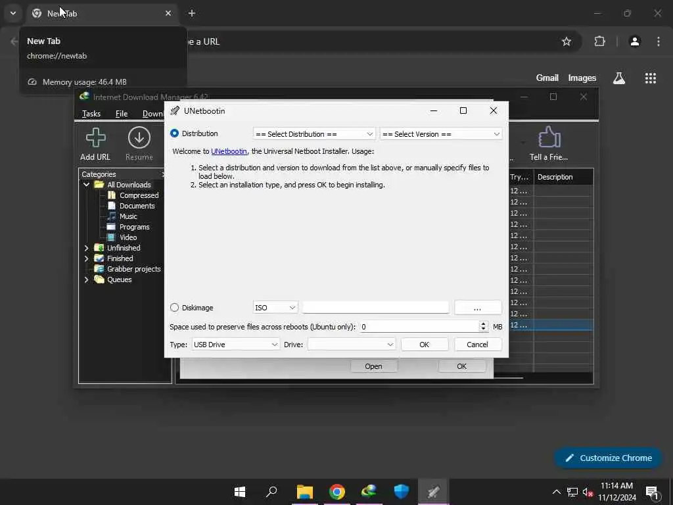Screen dimensions: 673x505
Task: Select the Distribution radio button
Action: (x=174, y=133)
